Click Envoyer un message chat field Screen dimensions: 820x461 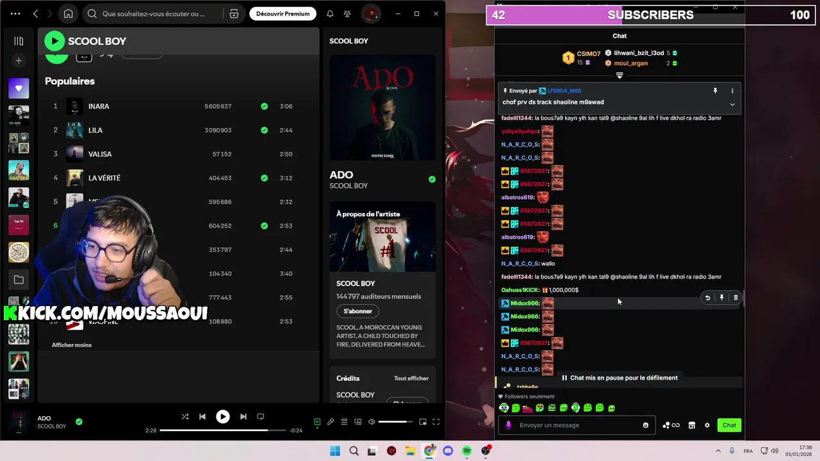click(577, 425)
